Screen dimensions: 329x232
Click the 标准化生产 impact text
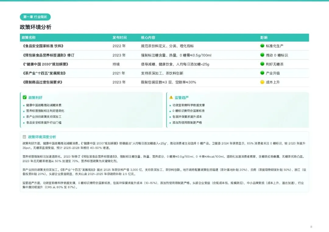pos(274,46)
